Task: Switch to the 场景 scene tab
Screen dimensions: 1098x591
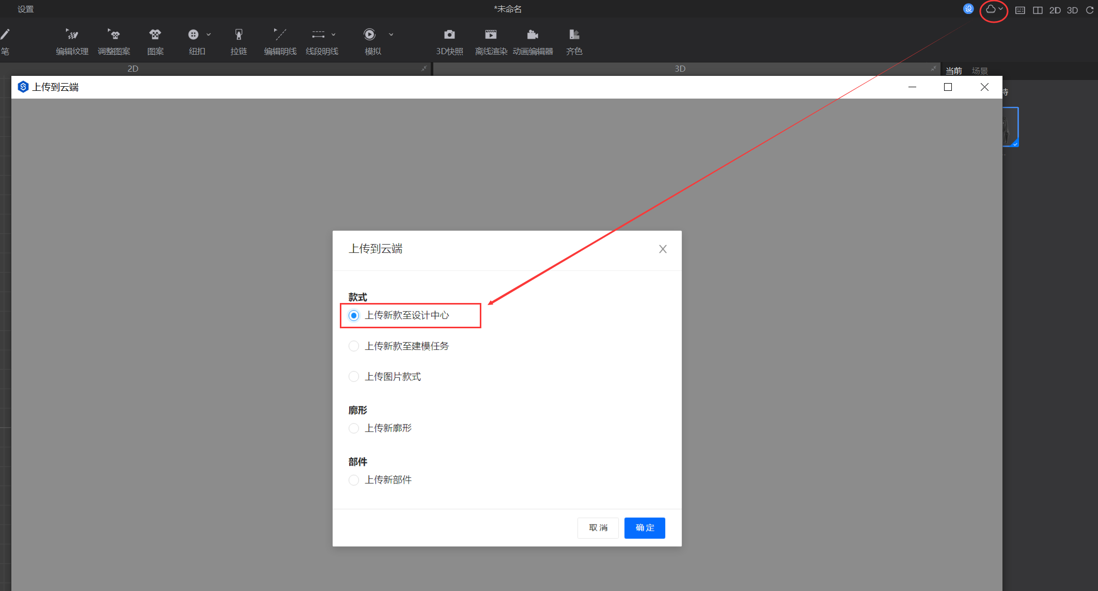Action: point(979,71)
